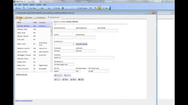Click the Publish toolbar button

tap(71, 8)
